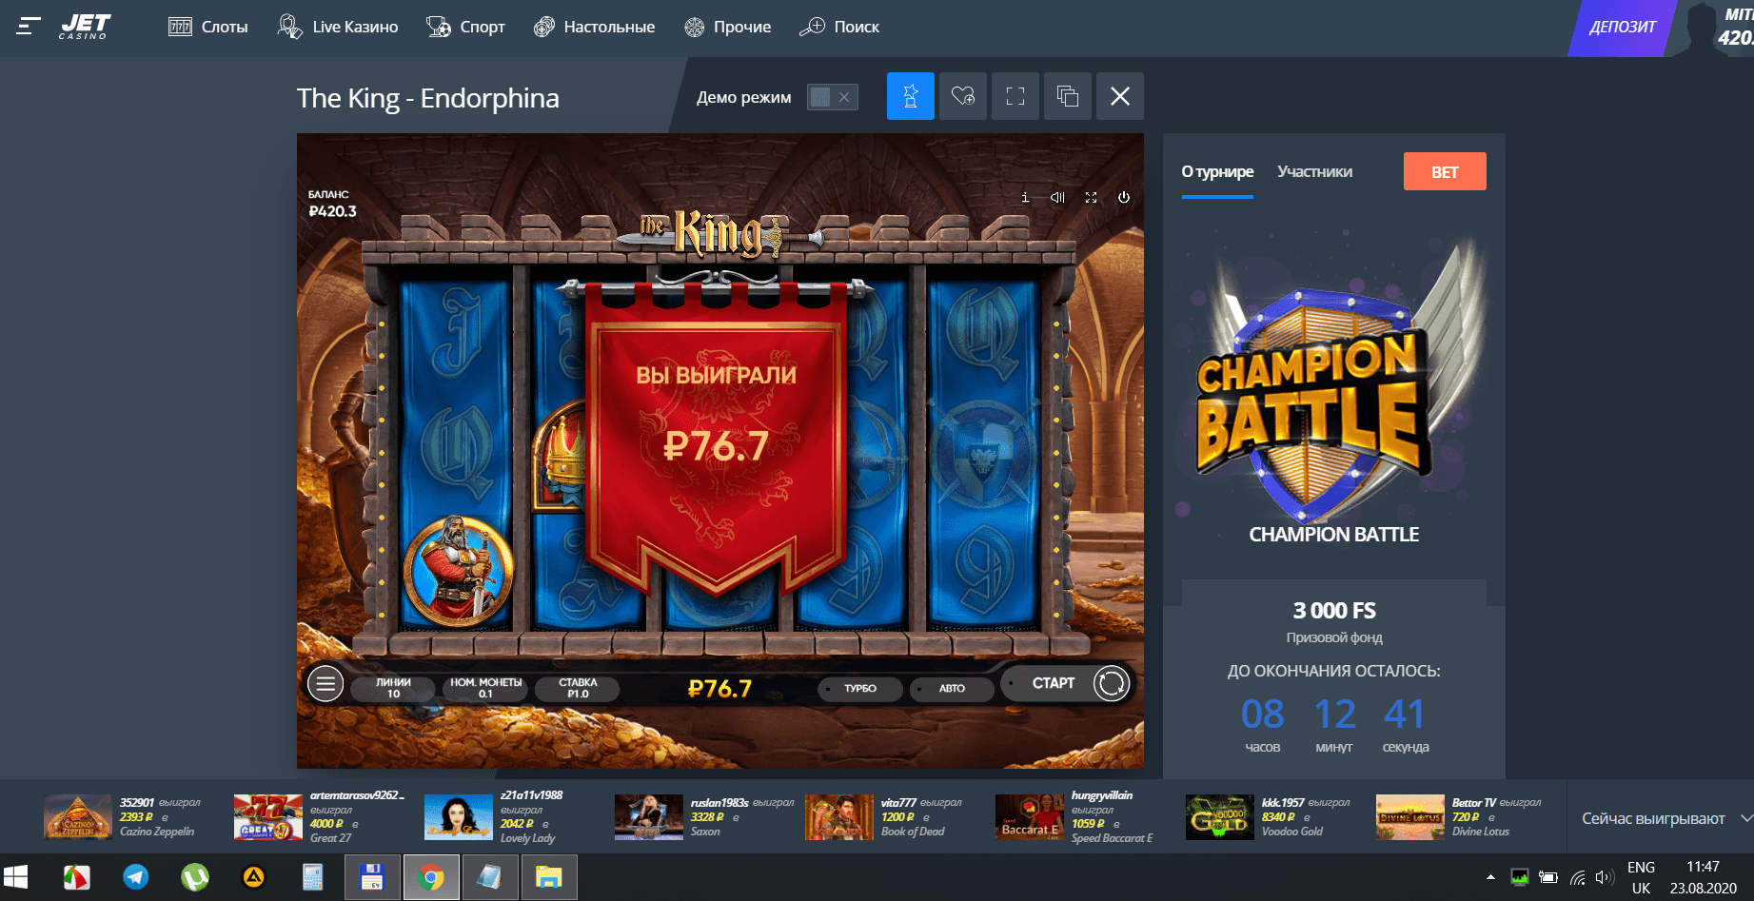This screenshot has width=1754, height=901.
Task: Open the Live Казино section
Action: (338, 27)
